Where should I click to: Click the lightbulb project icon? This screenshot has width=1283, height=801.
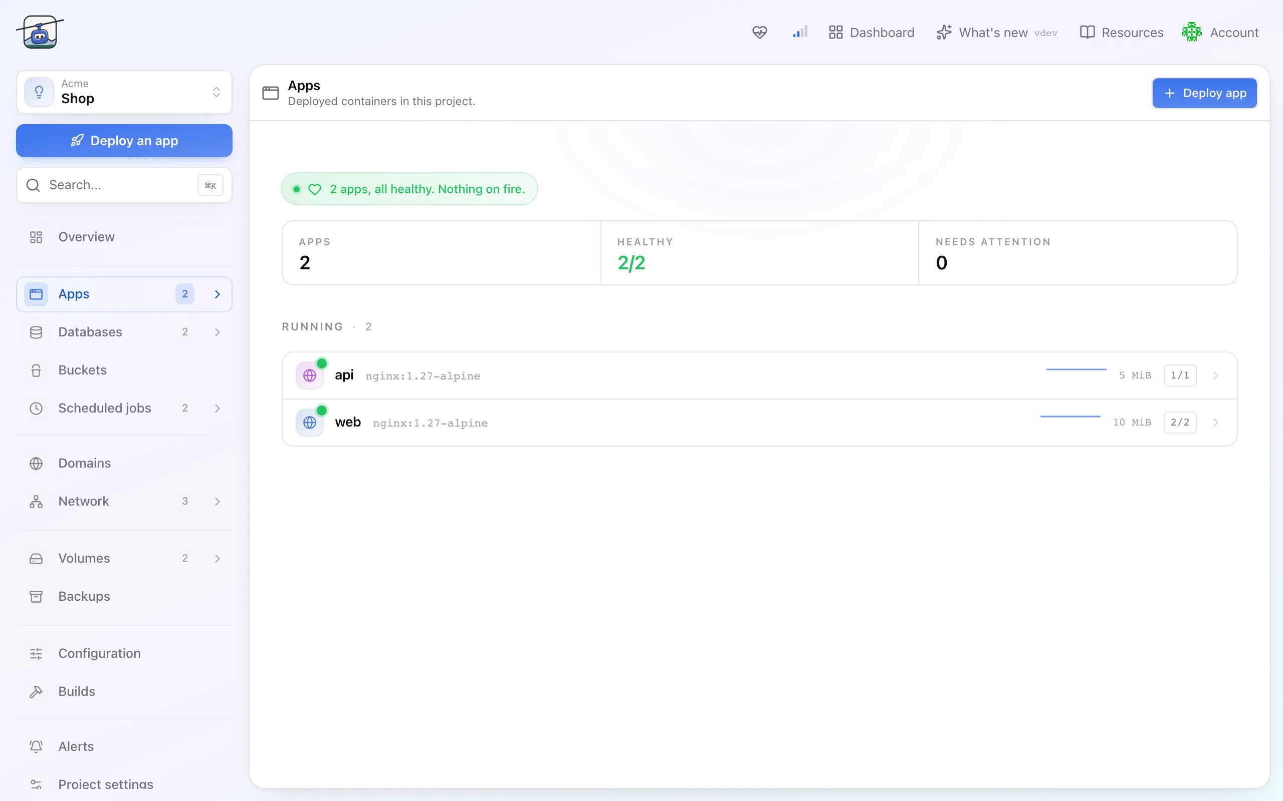(39, 92)
